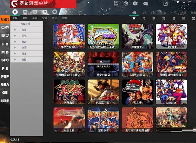Open the shirt skin icon
The height and width of the screenshot is (143, 196).
click(x=178, y=2)
